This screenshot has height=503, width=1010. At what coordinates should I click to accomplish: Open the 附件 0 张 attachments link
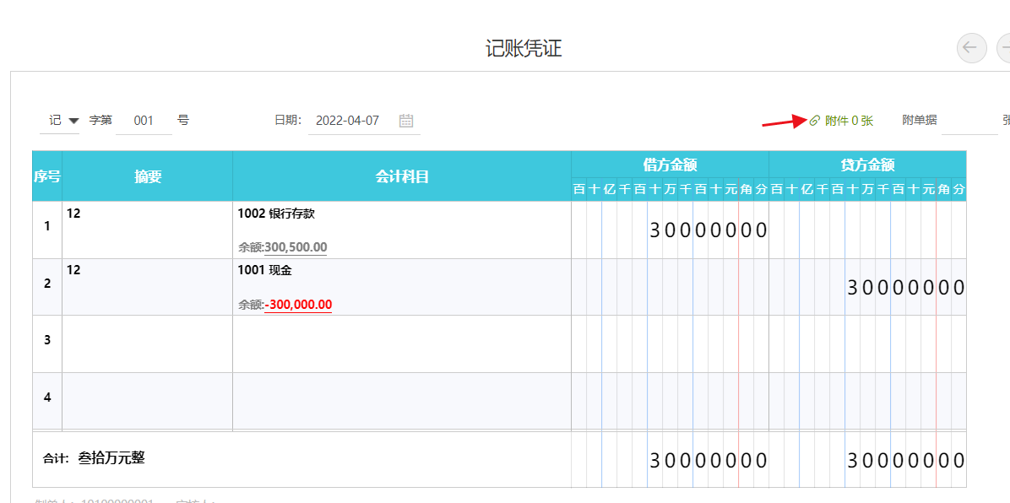[x=849, y=121]
